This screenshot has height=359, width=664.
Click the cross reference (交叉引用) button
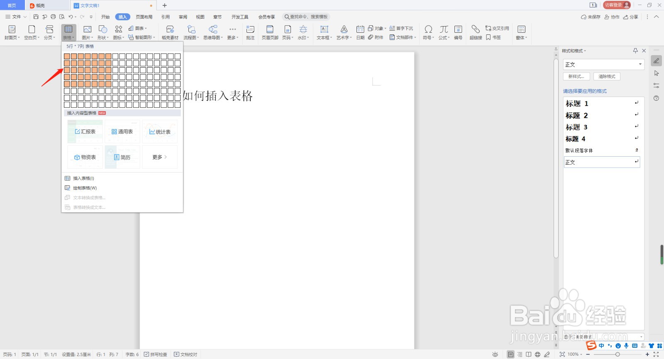tap(497, 28)
